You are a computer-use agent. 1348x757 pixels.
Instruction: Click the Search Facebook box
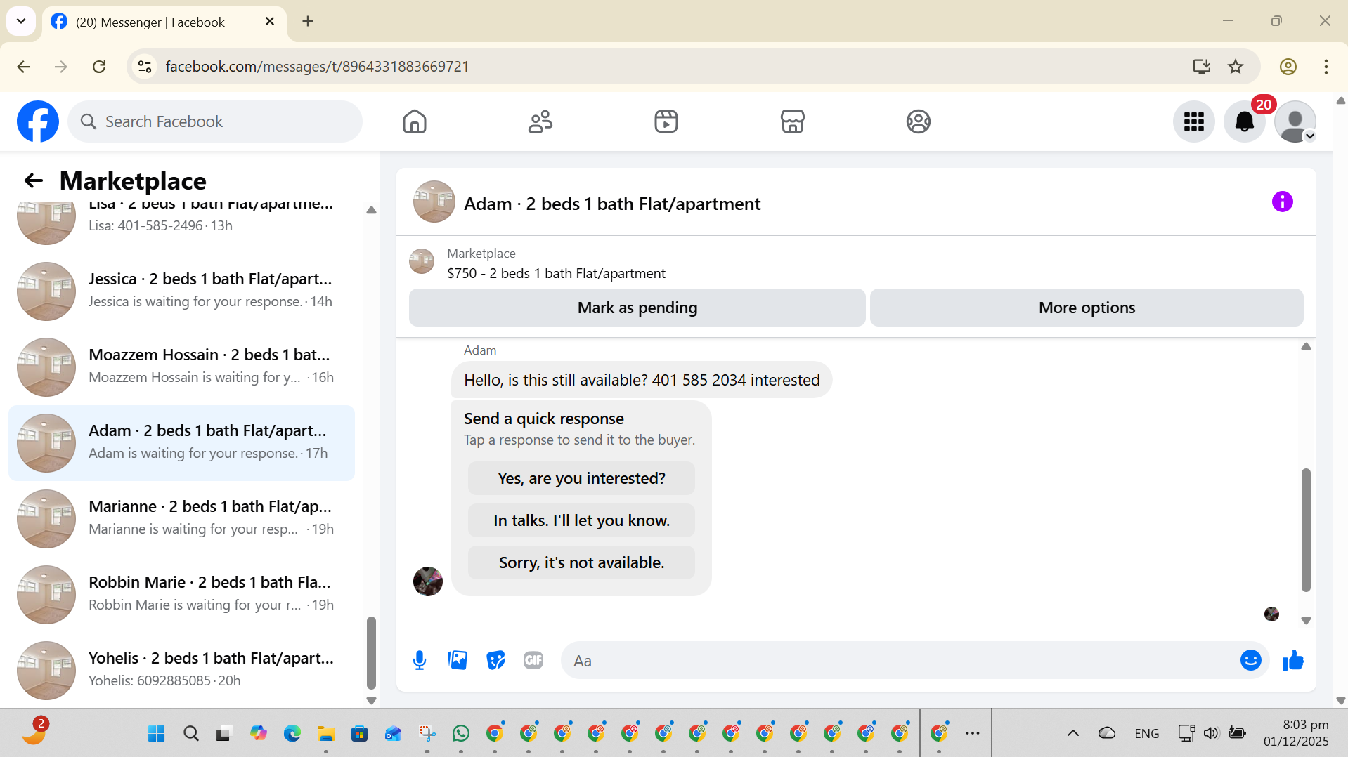[x=215, y=121]
